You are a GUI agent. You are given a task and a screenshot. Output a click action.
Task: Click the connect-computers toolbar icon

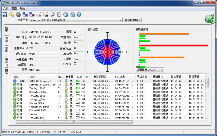coord(25,15)
